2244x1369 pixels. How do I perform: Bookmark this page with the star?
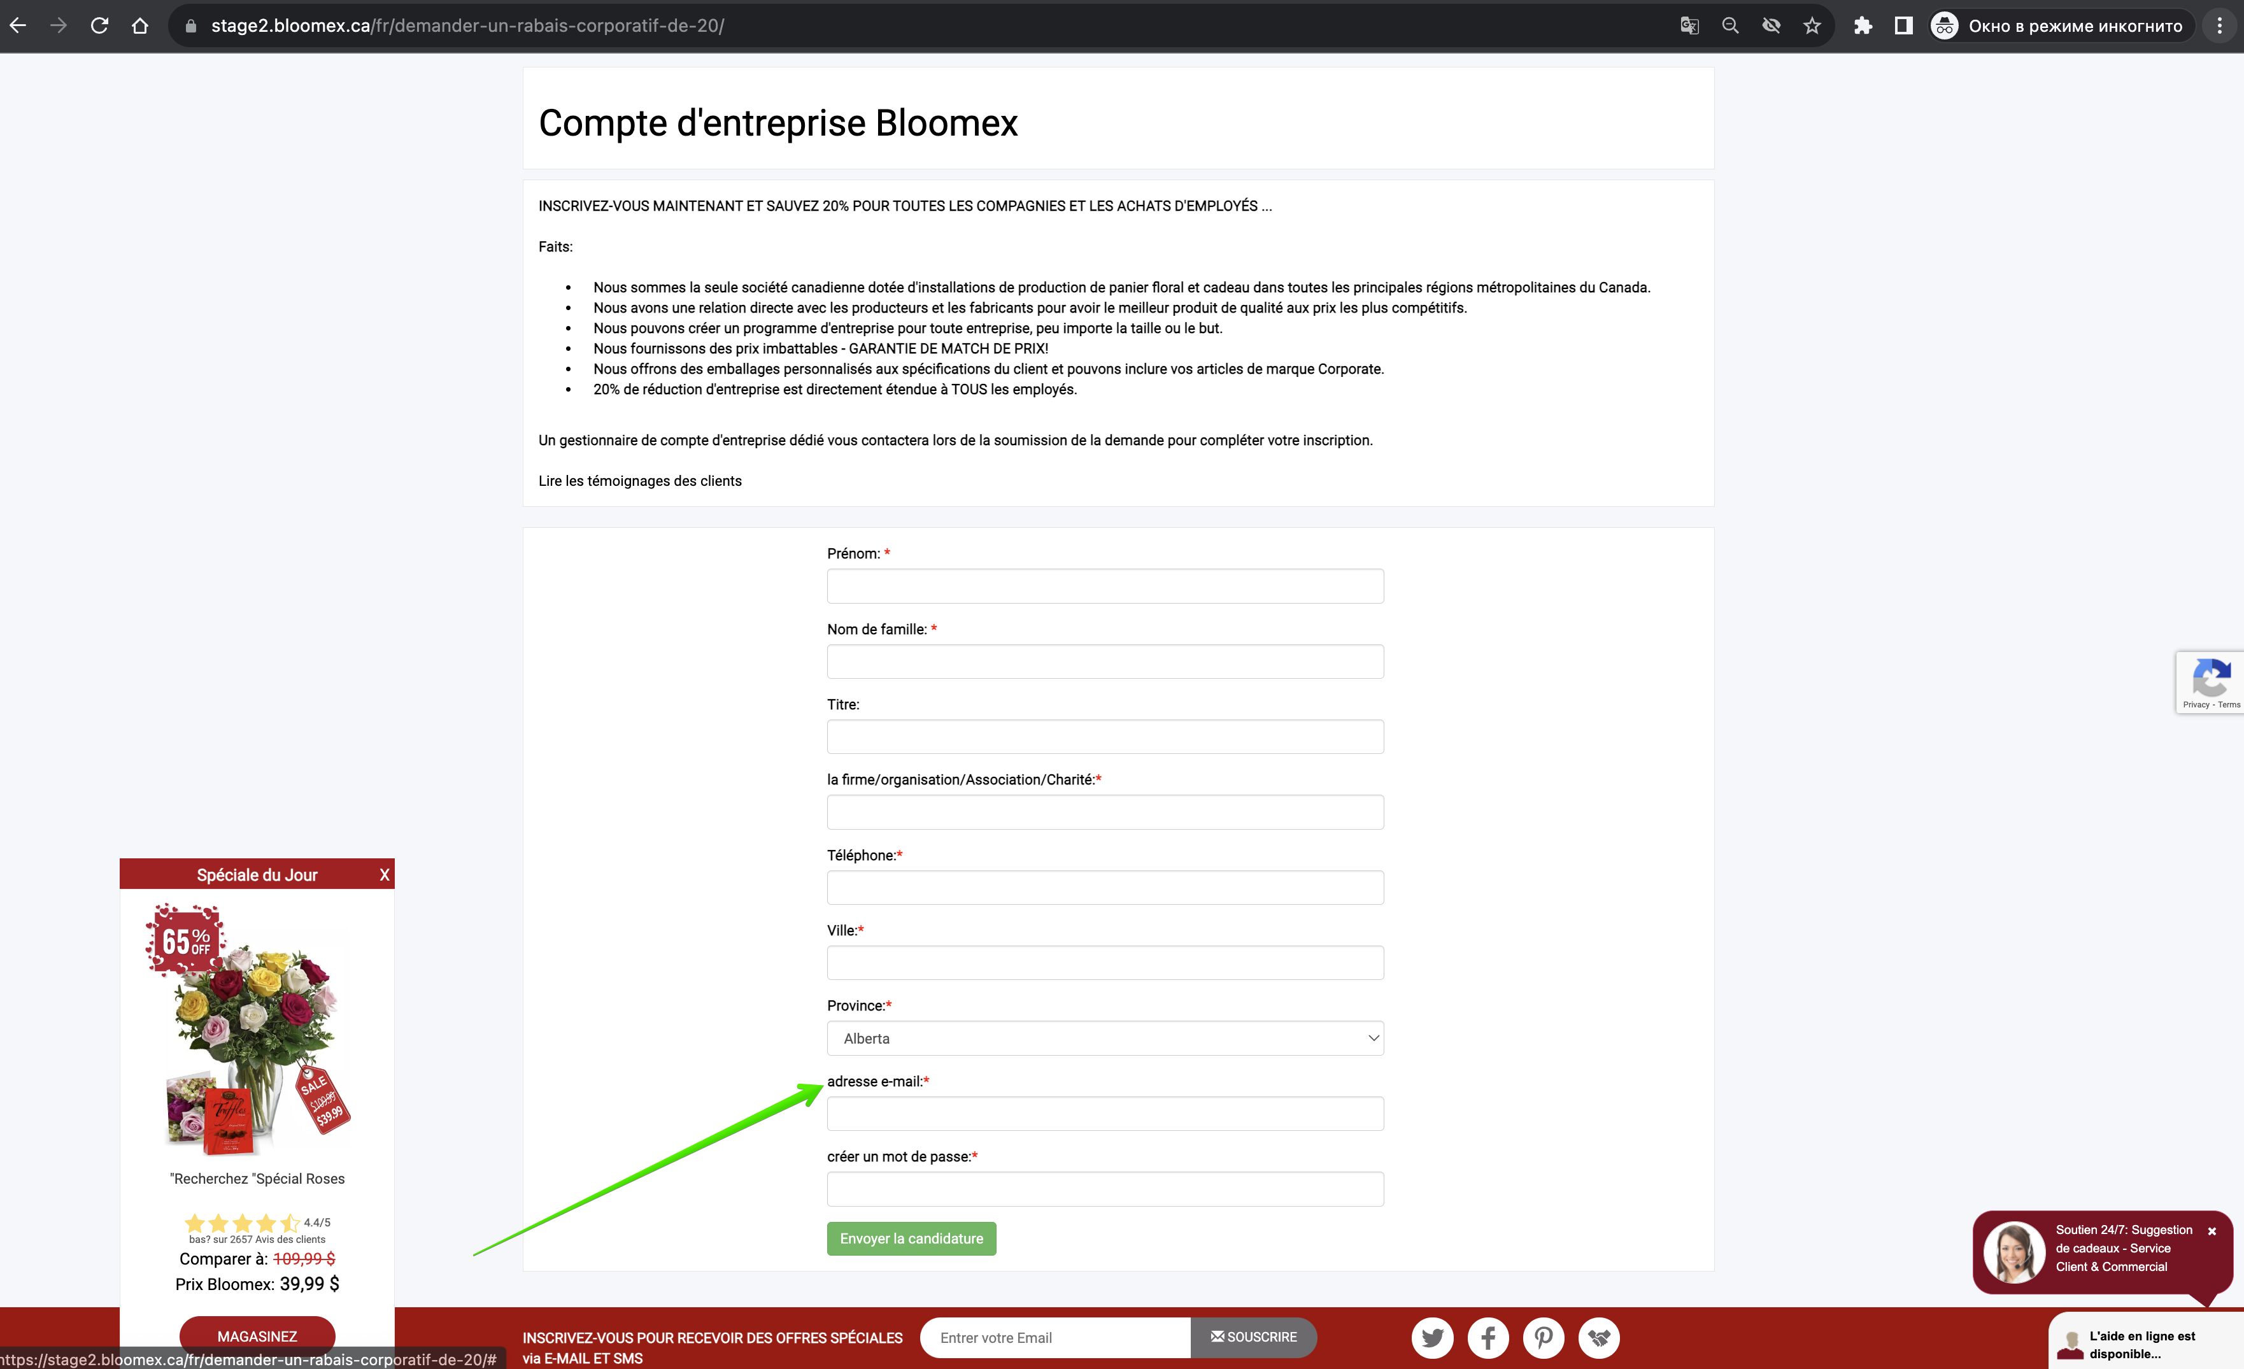click(1812, 25)
